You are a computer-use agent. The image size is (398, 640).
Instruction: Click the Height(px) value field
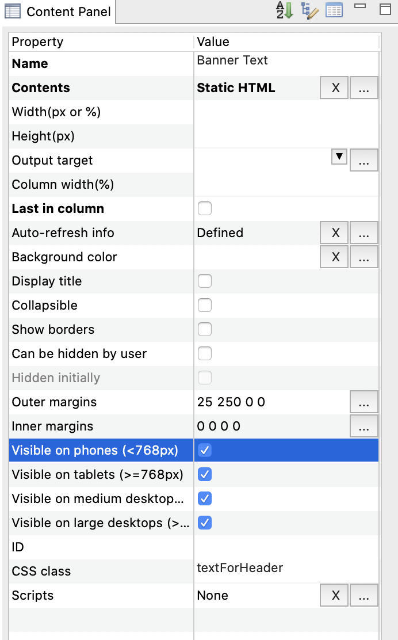(x=286, y=136)
